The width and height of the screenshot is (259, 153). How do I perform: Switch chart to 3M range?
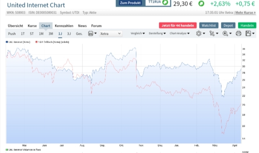pyautogui.click(x=51, y=34)
